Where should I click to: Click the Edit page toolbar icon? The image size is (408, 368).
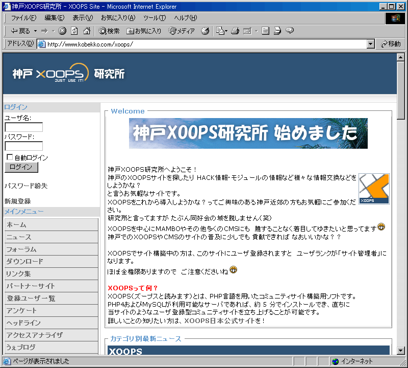[247, 31]
